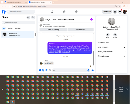Select the Groups chats filter
This screenshot has width=130, height=104.
click(18, 28)
